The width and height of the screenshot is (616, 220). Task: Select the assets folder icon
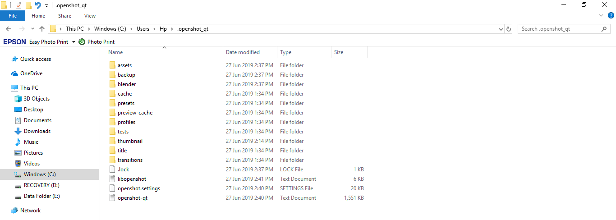click(113, 65)
